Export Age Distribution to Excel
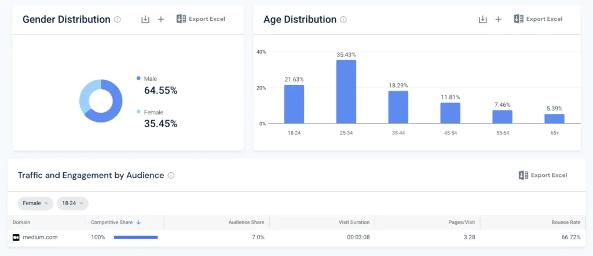The width and height of the screenshot is (593, 256). click(x=537, y=19)
